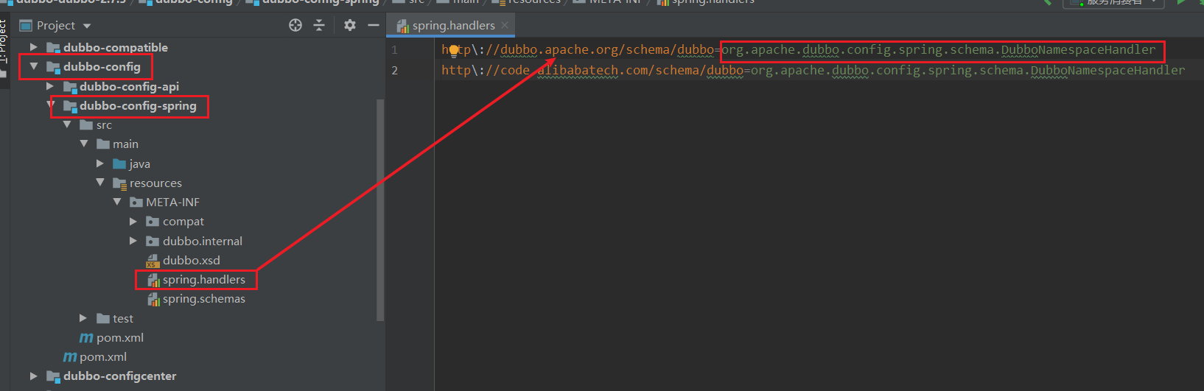This screenshot has height=391, width=1204.
Task: Expand the test folder arrow
Action: point(83,318)
